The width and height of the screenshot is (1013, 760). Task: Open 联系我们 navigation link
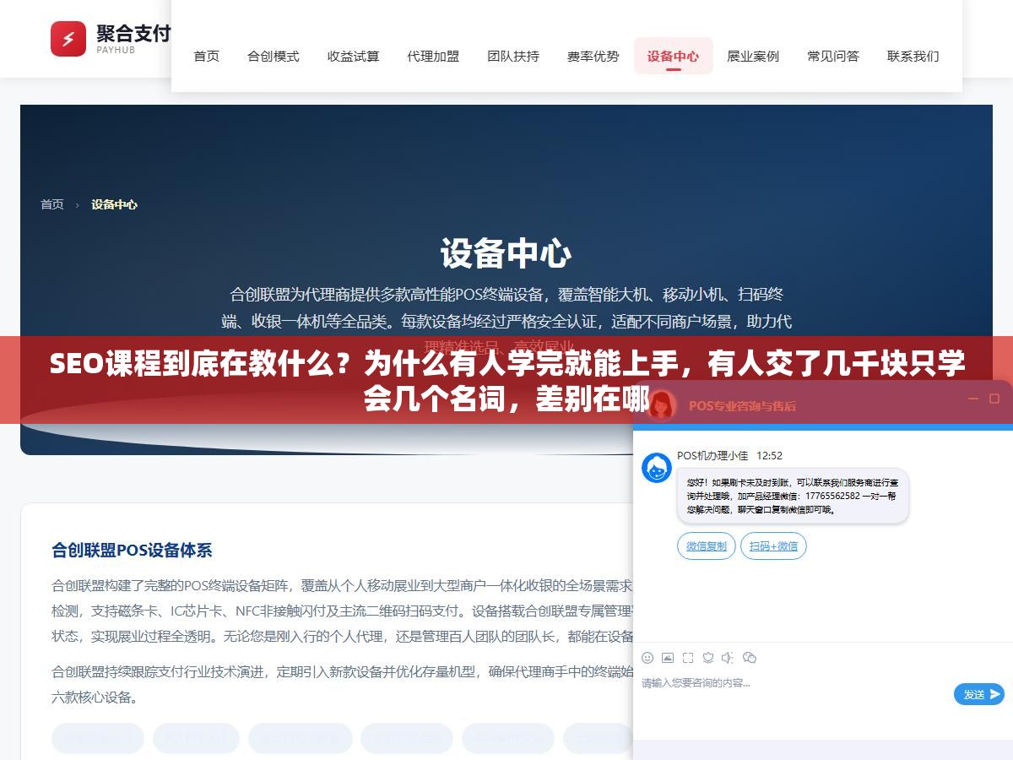[x=913, y=57]
